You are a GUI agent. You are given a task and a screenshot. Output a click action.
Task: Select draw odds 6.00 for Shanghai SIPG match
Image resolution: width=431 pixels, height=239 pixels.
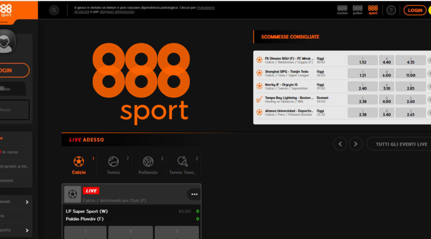[387, 74]
